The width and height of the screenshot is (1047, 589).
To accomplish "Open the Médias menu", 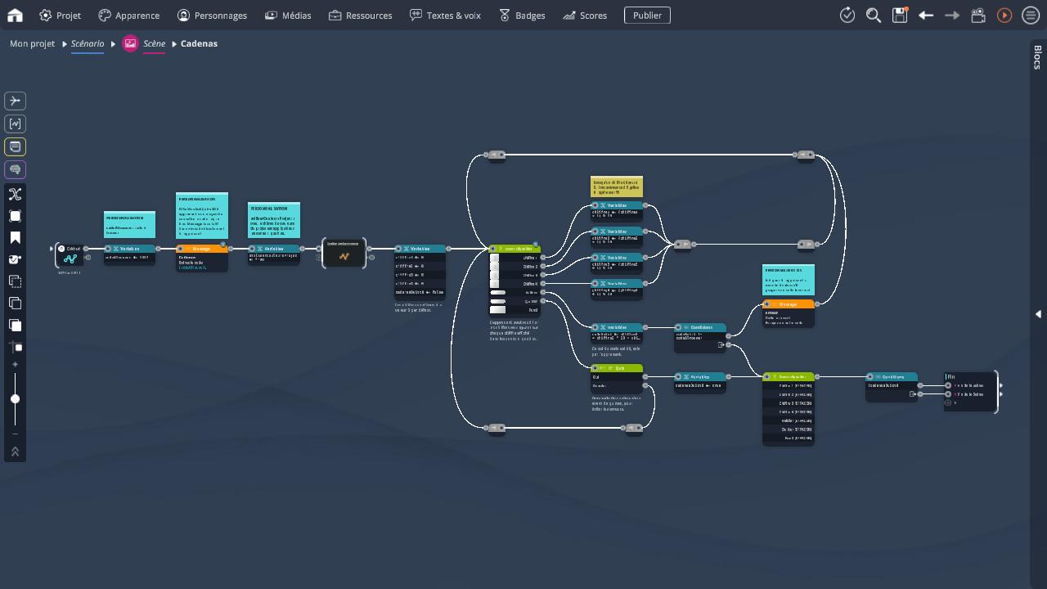I will click(288, 15).
